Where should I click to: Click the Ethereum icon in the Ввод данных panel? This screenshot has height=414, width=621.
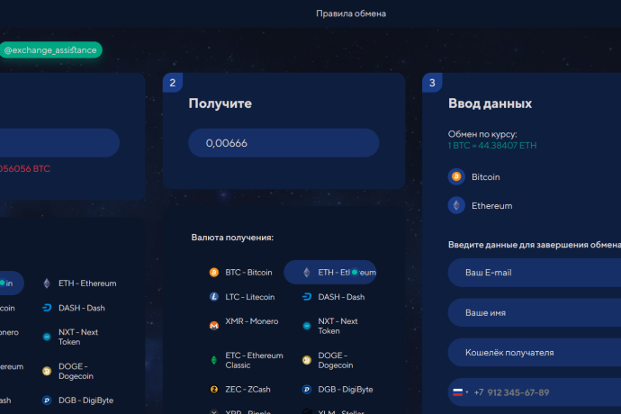pos(456,205)
